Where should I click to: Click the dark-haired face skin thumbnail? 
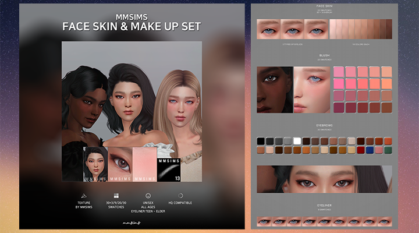(95, 164)
